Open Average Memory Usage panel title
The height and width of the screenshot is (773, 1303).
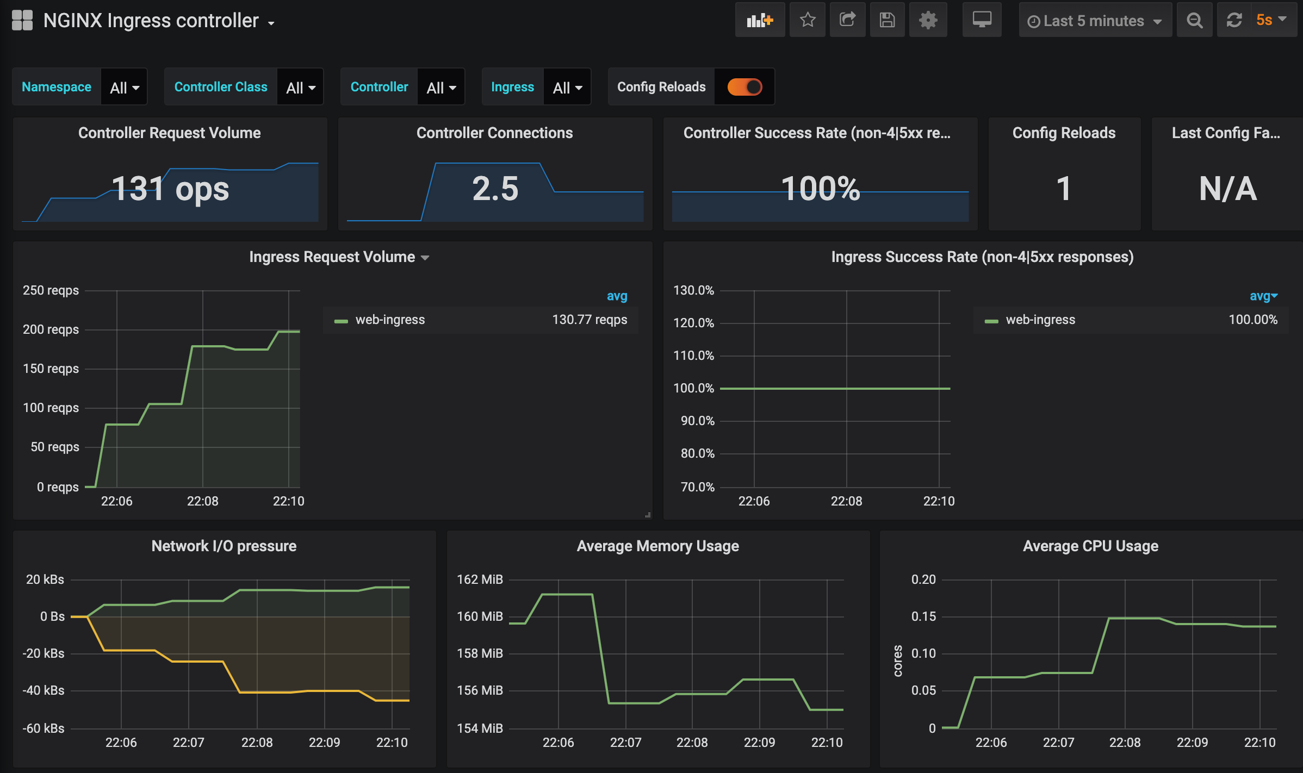tap(658, 546)
